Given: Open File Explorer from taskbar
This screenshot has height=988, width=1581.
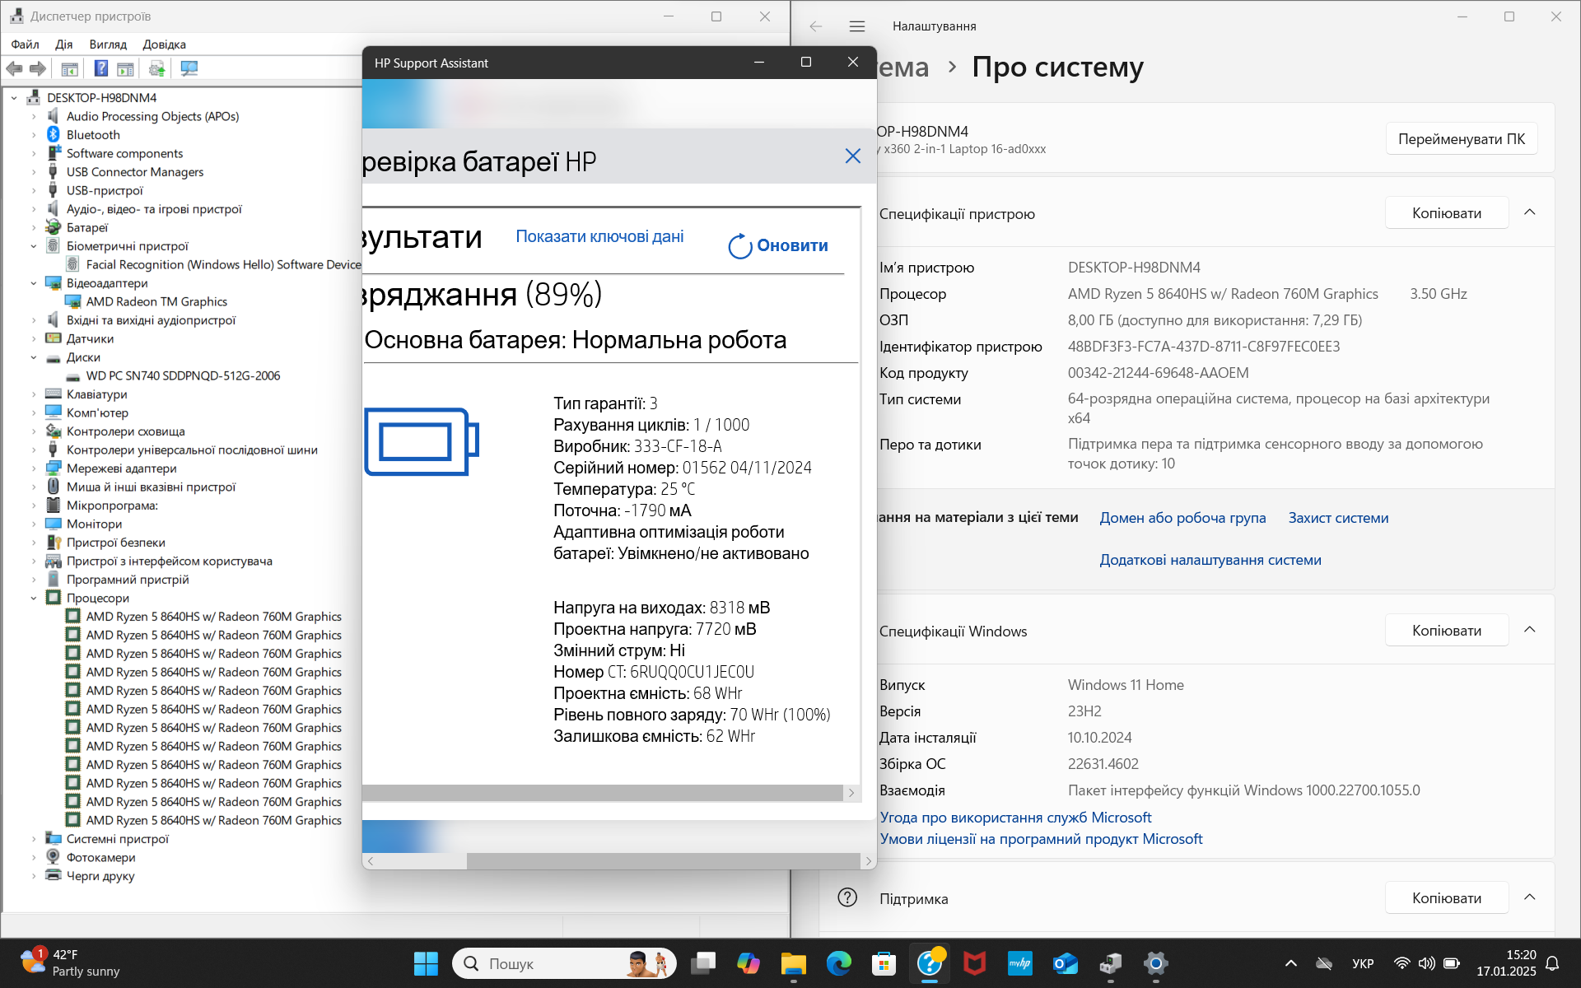Looking at the screenshot, I should [794, 963].
